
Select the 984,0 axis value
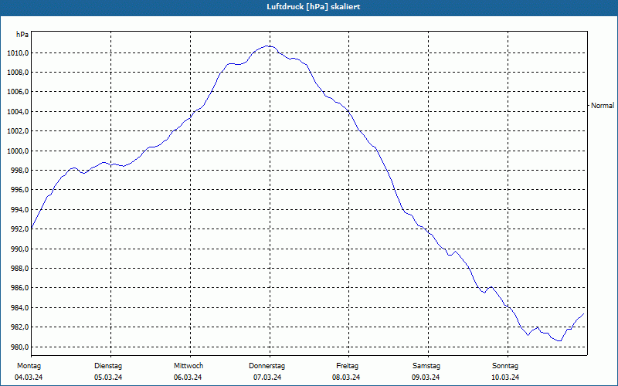click(x=19, y=307)
